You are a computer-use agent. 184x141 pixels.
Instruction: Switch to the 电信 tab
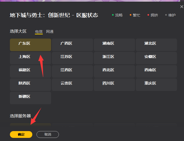pyautogui.click(x=39, y=32)
